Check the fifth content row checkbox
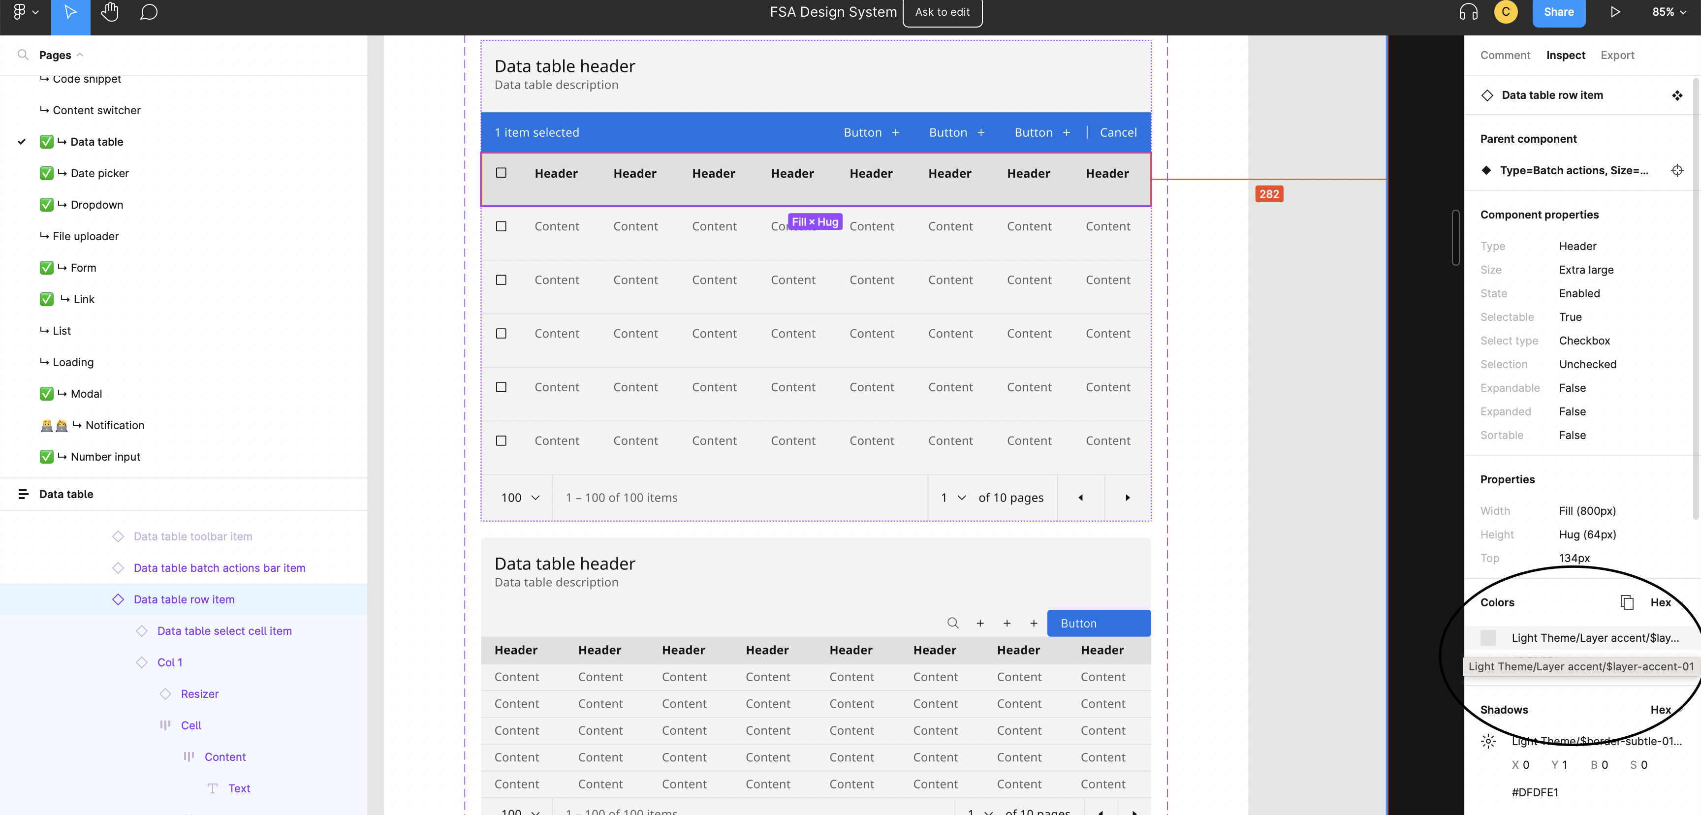The width and height of the screenshot is (1701, 815). click(x=501, y=440)
